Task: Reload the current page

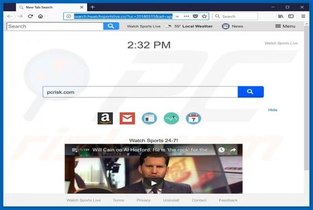Action: coord(30,16)
